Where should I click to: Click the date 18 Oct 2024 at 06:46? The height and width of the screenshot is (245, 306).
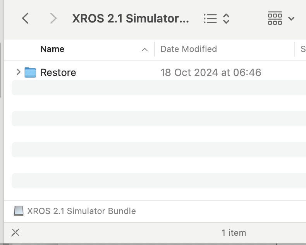pos(211,72)
